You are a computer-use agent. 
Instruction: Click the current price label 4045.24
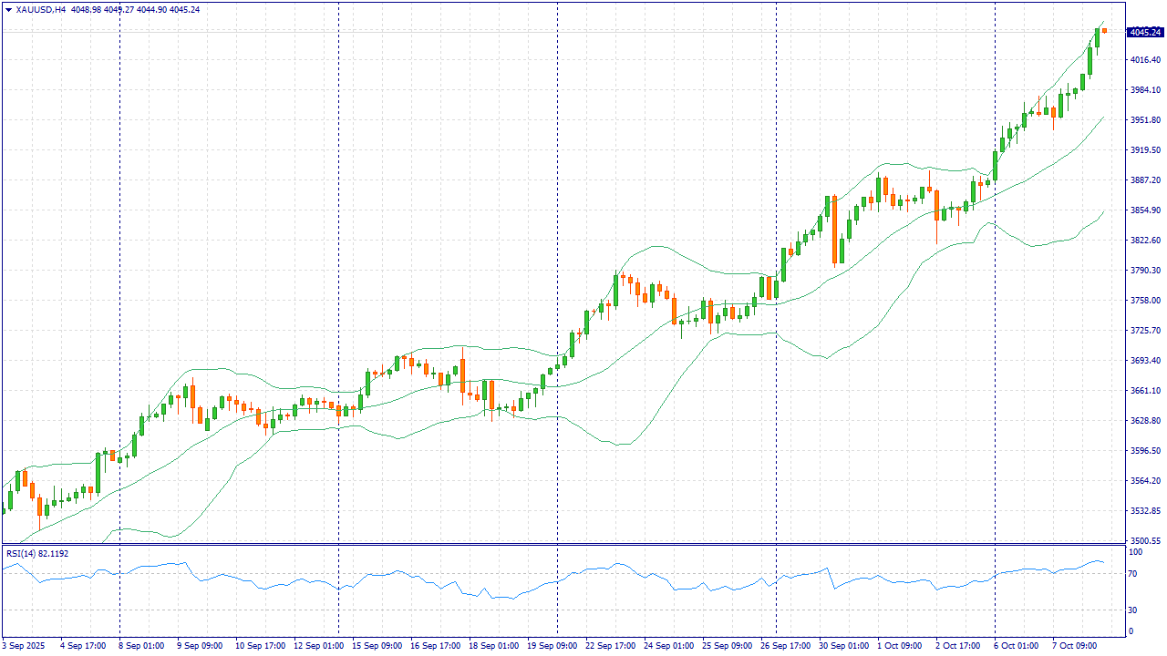[1145, 33]
